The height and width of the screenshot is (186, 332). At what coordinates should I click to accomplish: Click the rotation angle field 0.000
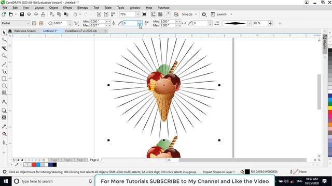point(60,23)
